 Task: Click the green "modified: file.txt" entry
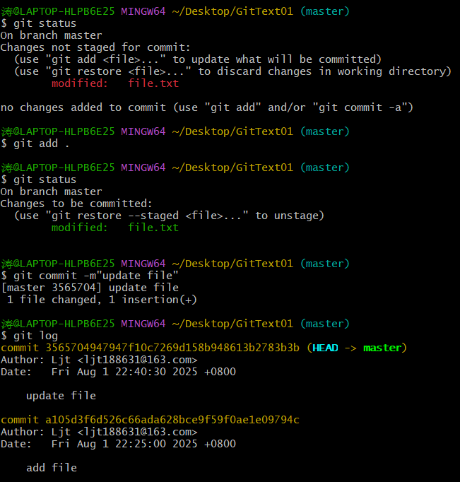[115, 228]
